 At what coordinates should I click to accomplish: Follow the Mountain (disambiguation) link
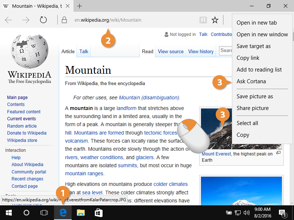pos(149,98)
